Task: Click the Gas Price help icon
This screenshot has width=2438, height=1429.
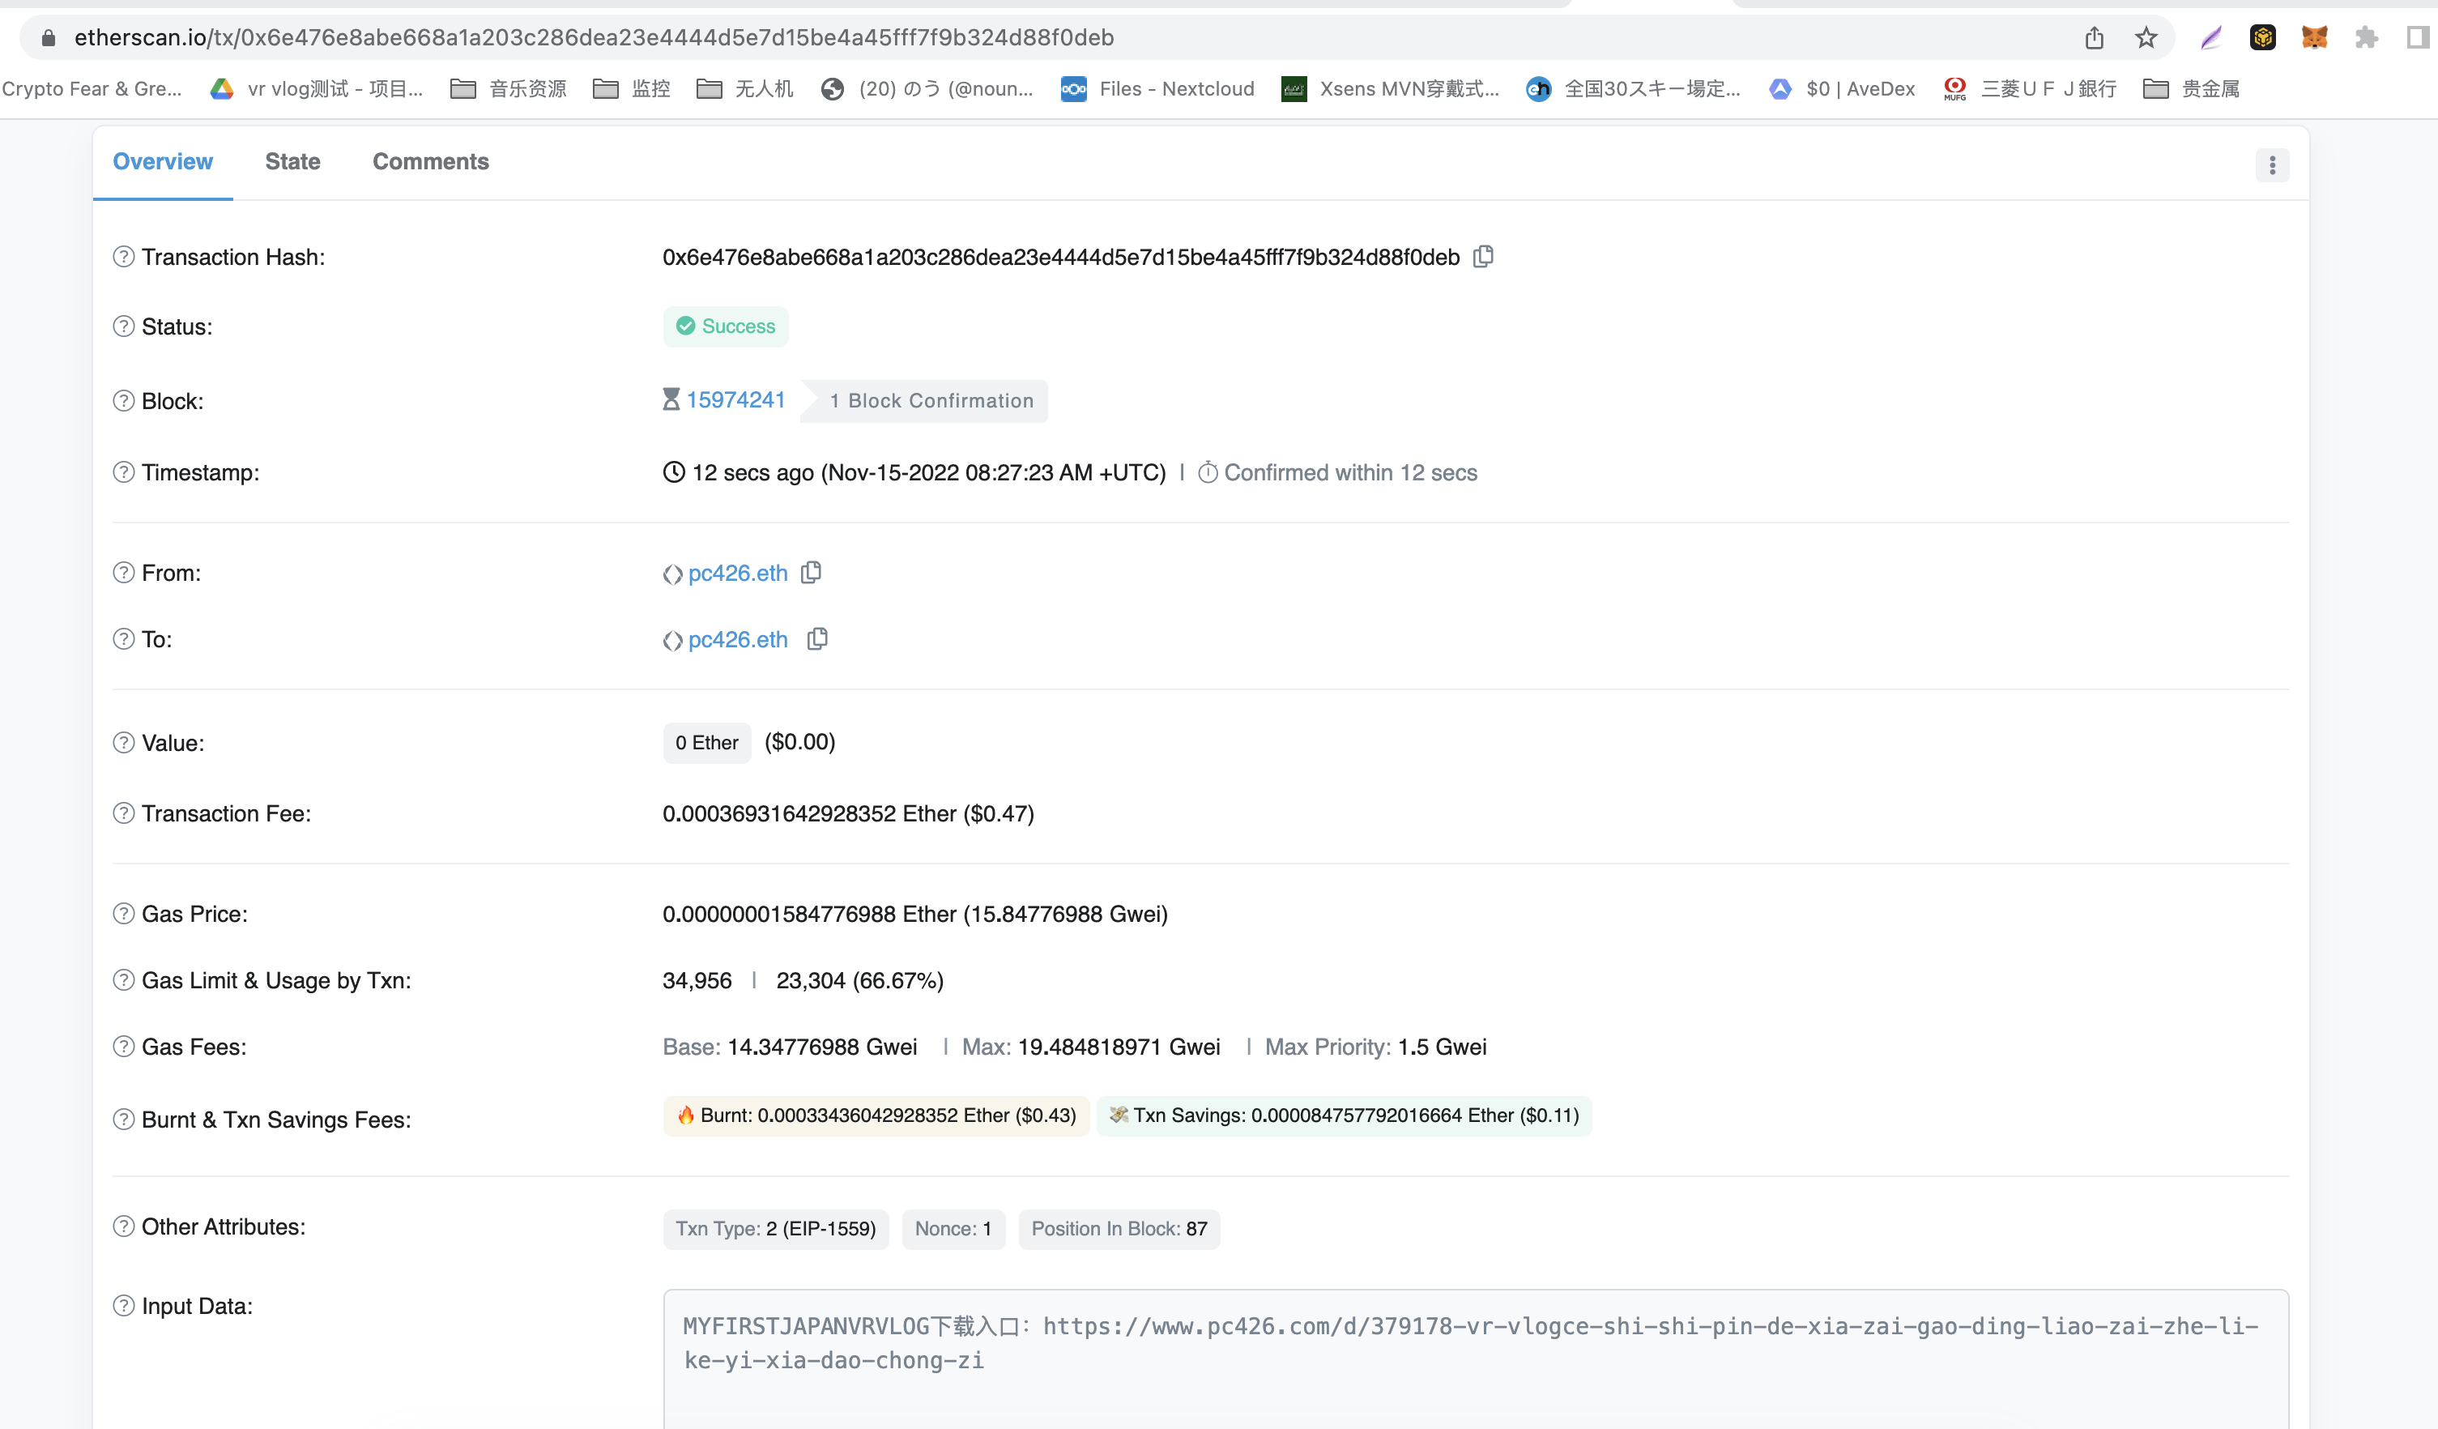Action: (x=124, y=913)
